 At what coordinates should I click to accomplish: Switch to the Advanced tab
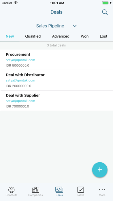pos(61,36)
